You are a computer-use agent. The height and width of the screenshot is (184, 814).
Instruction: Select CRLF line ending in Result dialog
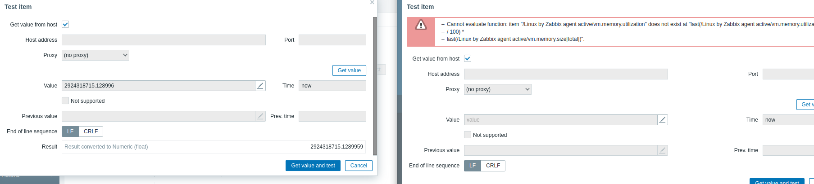(91, 131)
